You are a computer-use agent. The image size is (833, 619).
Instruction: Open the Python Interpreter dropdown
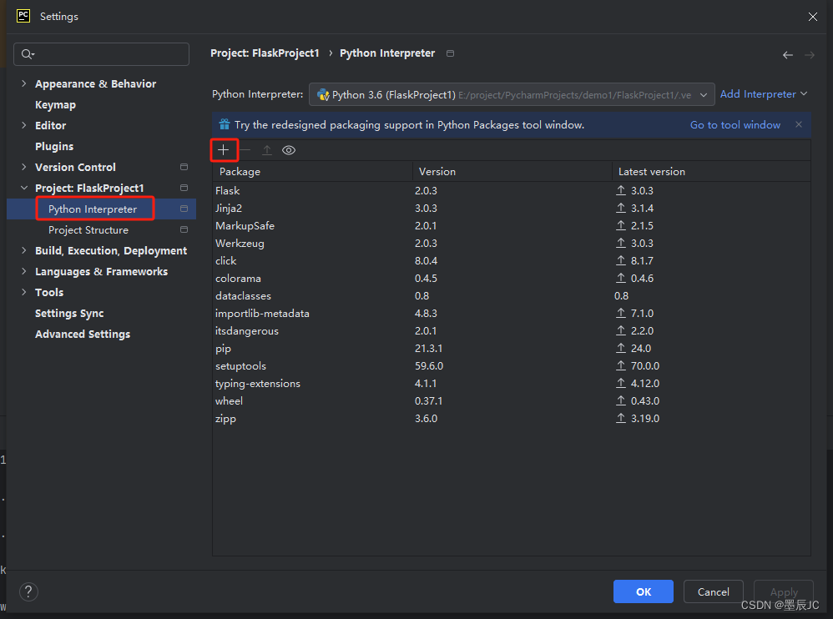(x=512, y=95)
